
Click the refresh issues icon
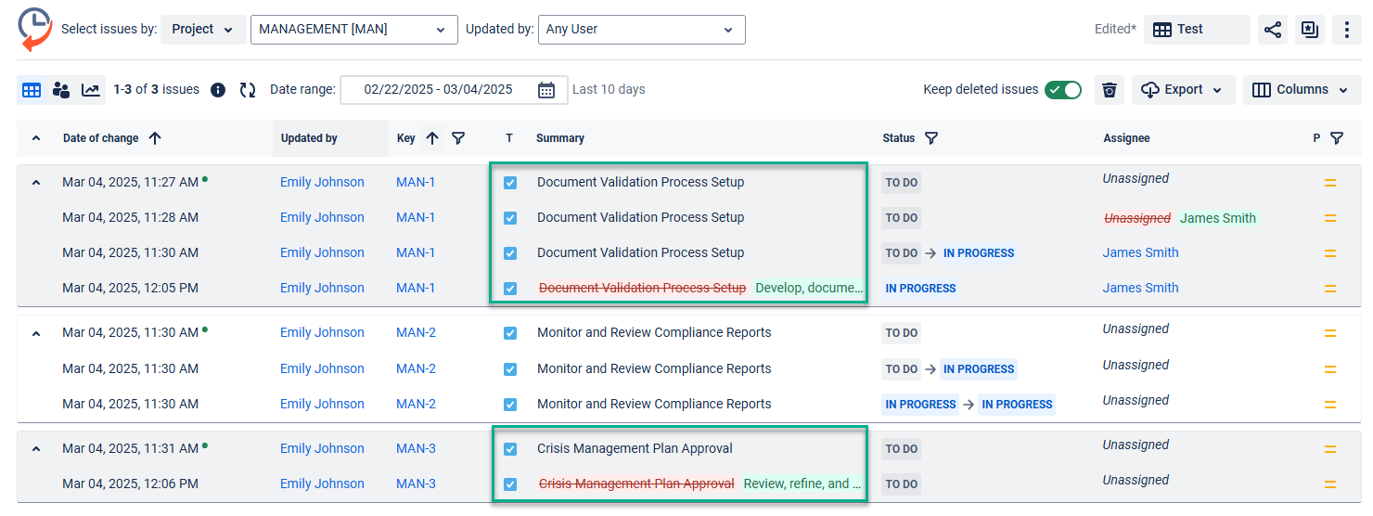pyautogui.click(x=248, y=90)
